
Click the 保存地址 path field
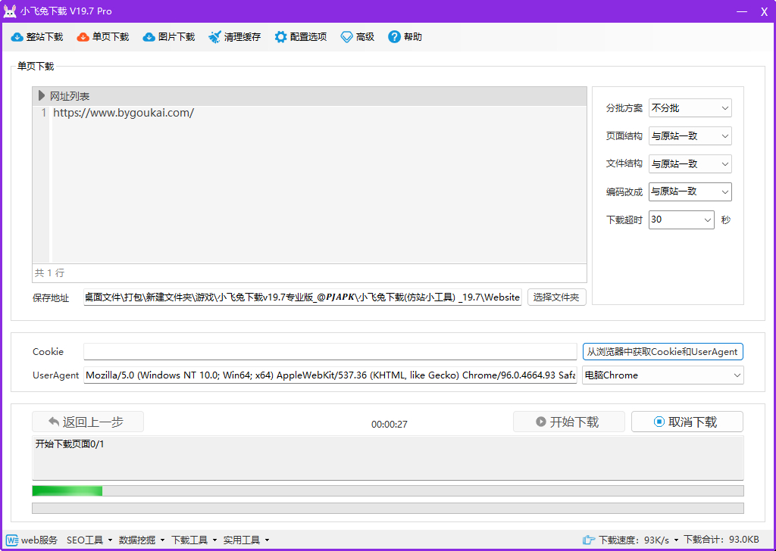302,297
